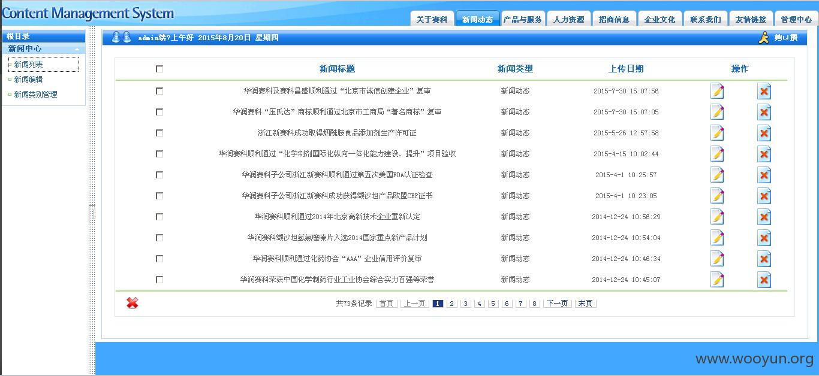The width and height of the screenshot is (819, 376).
Task: Select 新闻列表 in the sidebar
Action: click(43, 64)
